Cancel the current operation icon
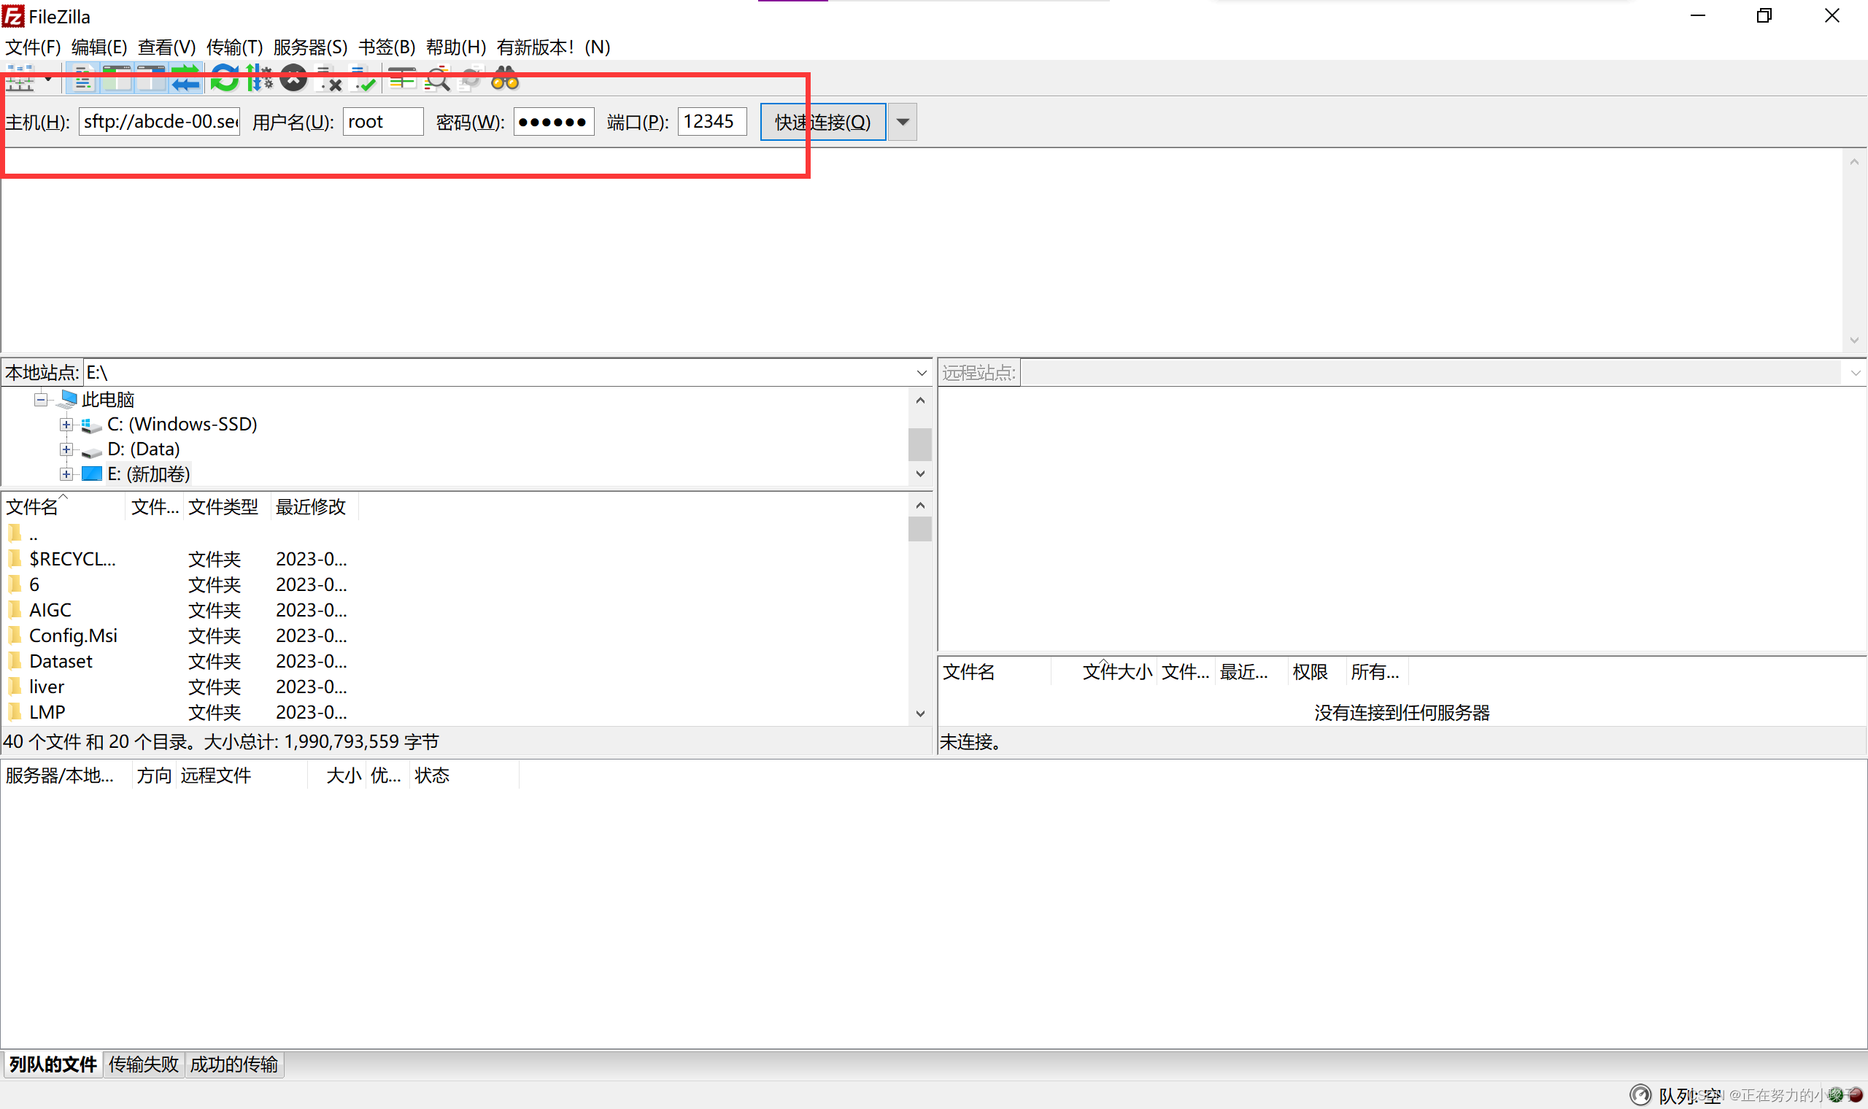The height and width of the screenshot is (1109, 1868). click(x=293, y=79)
